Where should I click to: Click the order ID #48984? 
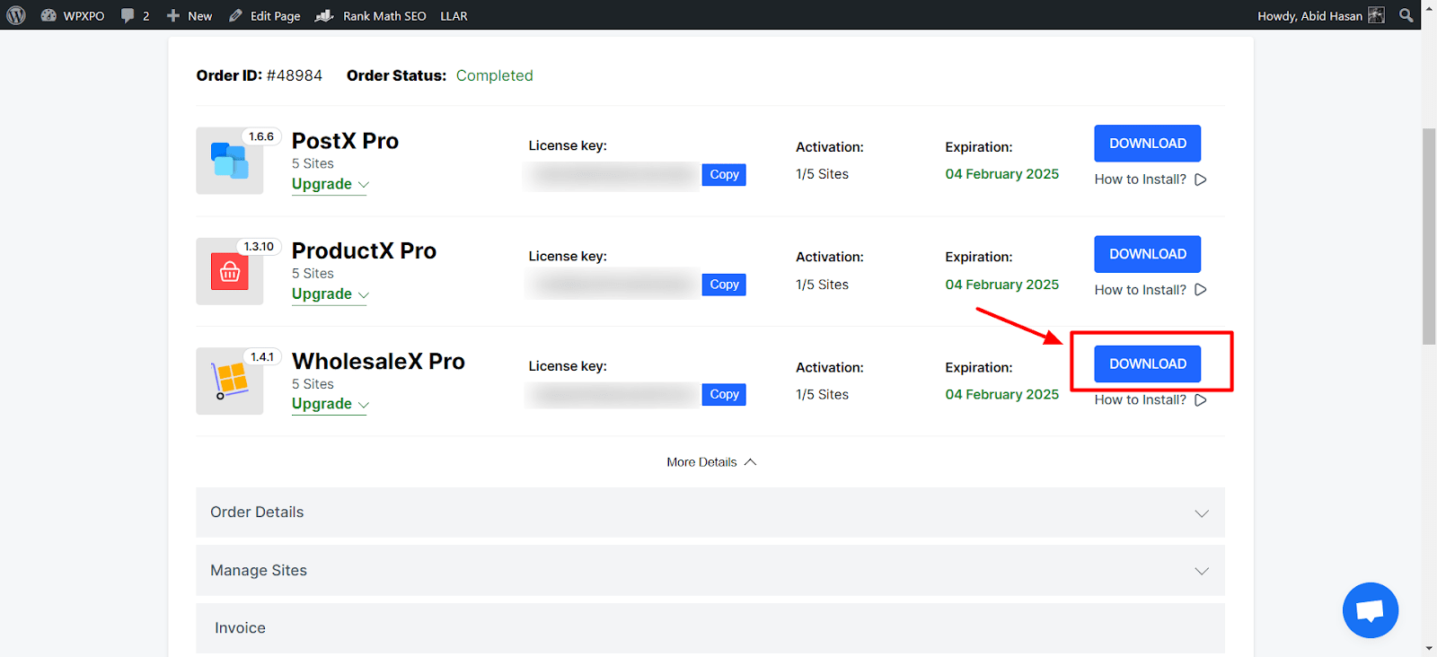(294, 75)
